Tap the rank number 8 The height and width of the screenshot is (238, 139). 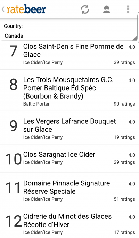[14, 84]
